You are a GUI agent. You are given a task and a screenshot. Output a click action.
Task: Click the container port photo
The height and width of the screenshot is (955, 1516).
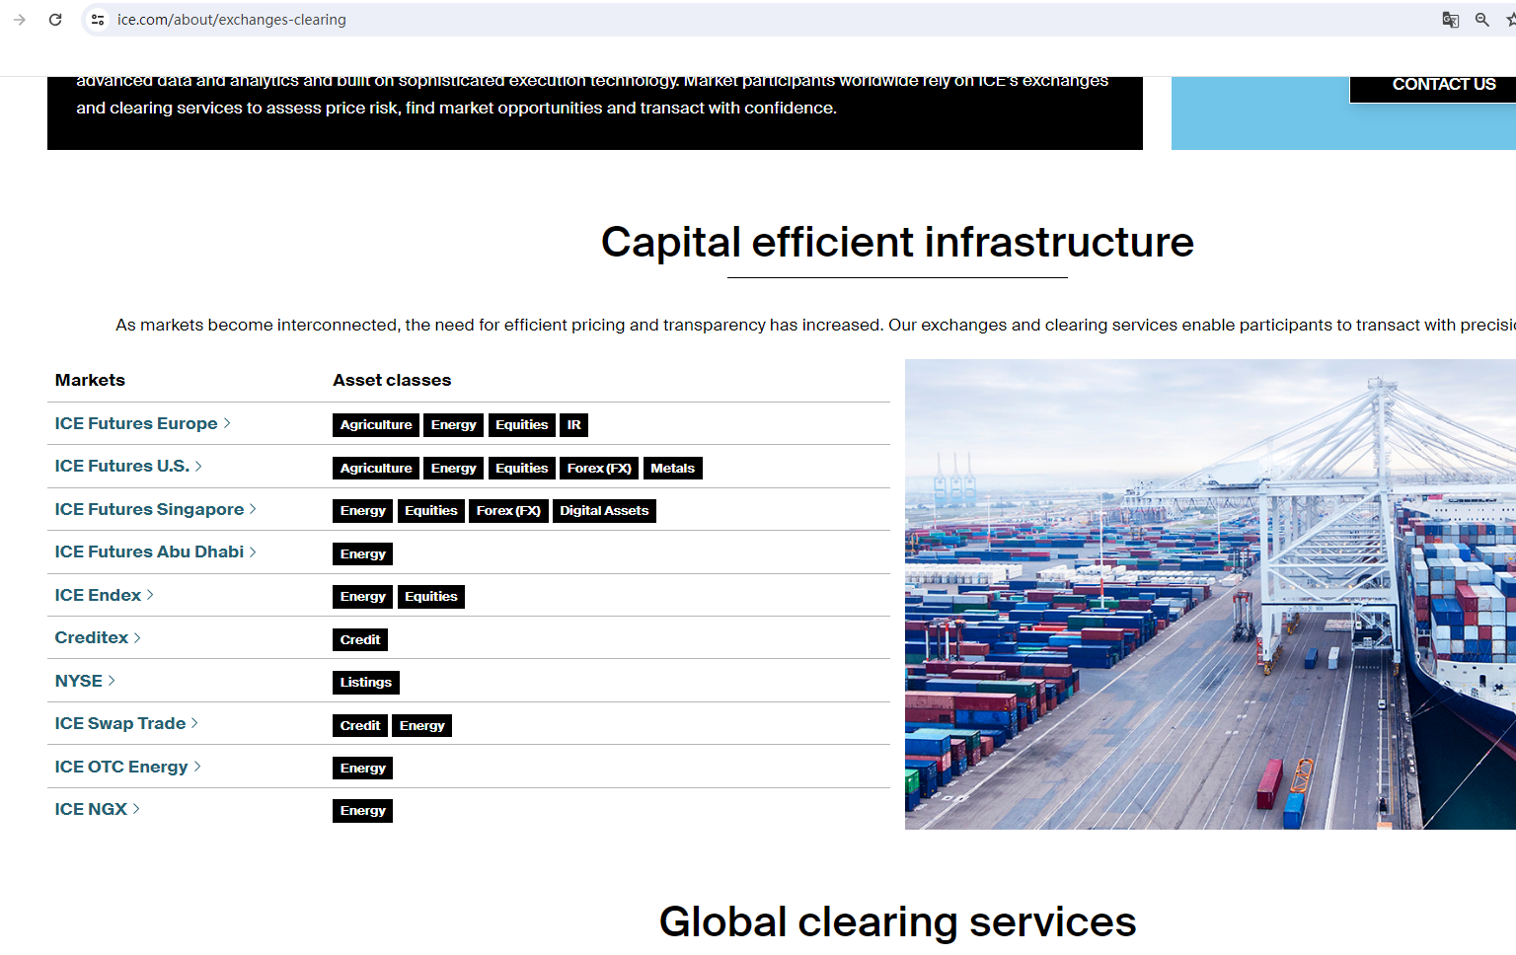(1210, 594)
